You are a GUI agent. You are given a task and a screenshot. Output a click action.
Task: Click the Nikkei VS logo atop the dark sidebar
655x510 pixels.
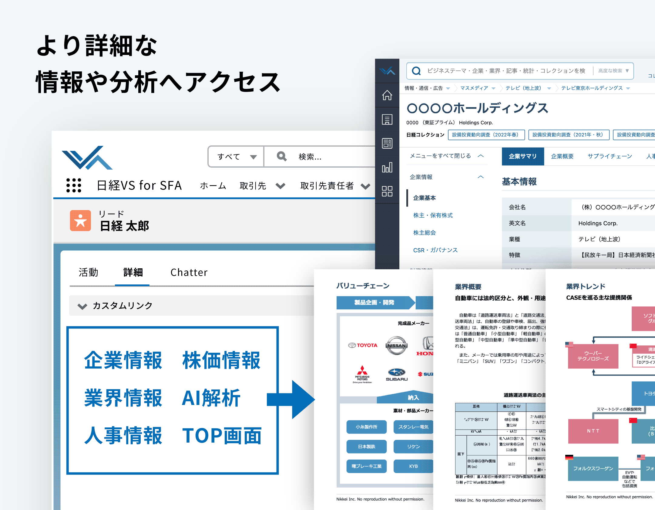pos(387,71)
